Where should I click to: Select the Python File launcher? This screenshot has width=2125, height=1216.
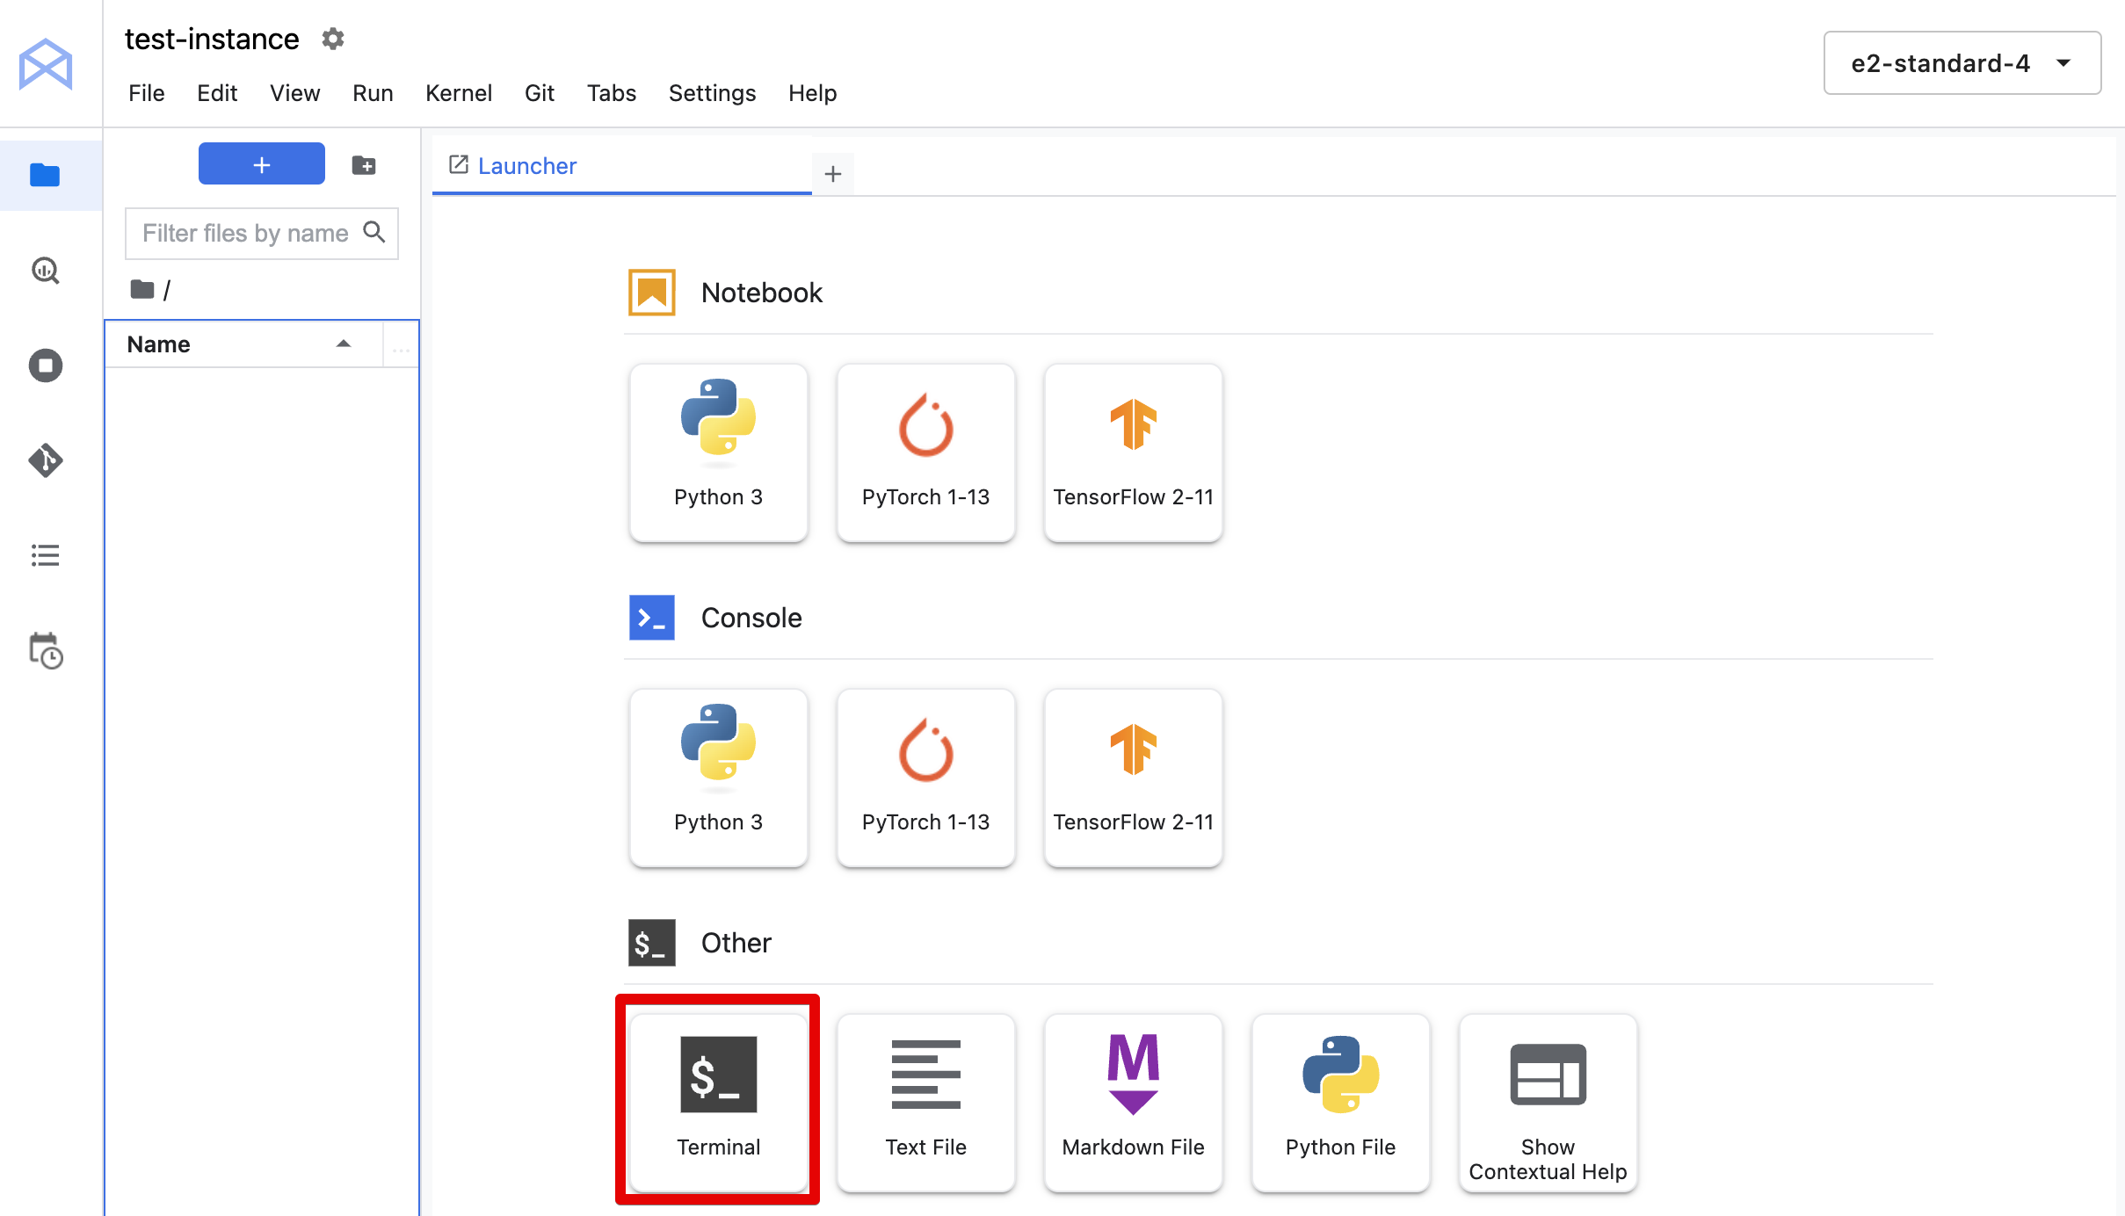pyautogui.click(x=1340, y=1095)
